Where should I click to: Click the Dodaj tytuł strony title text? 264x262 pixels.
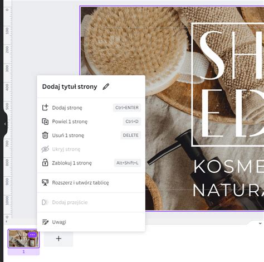pyautogui.click(x=70, y=86)
